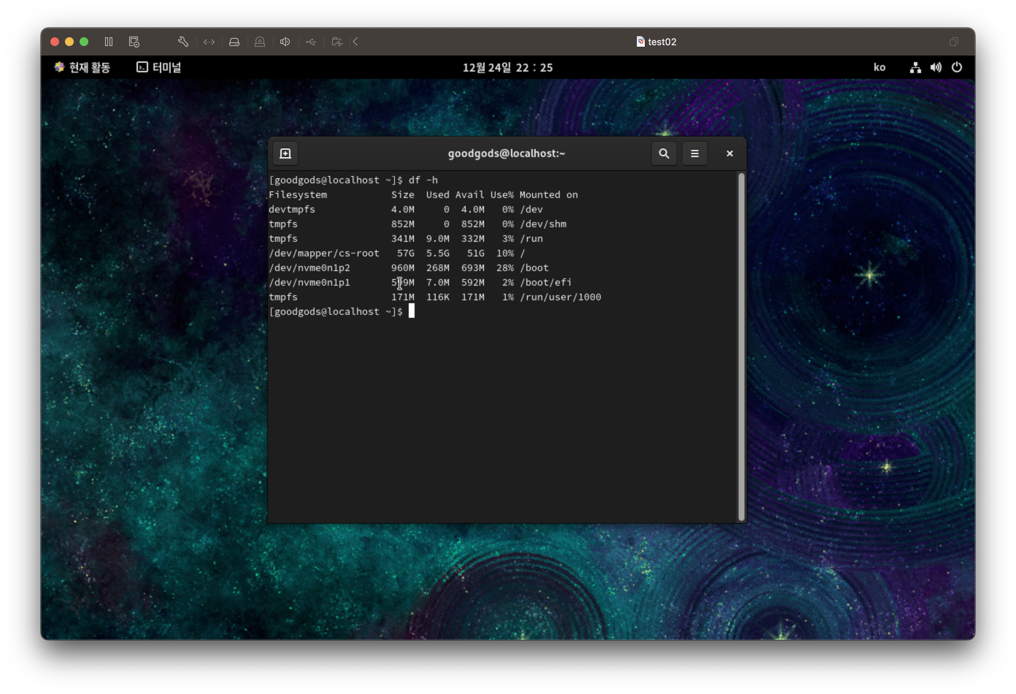Pause the virtual machine

109,42
